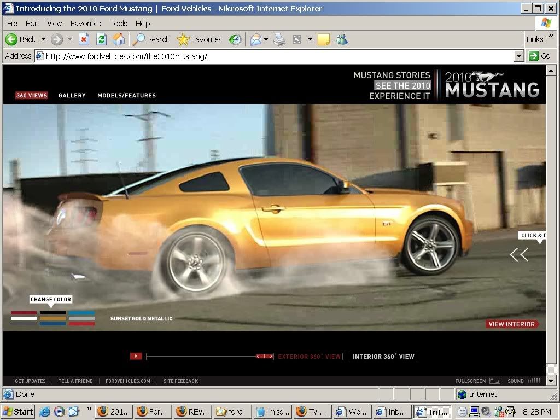Open the Mail dropdown arrow
560x420 pixels.
(266, 39)
